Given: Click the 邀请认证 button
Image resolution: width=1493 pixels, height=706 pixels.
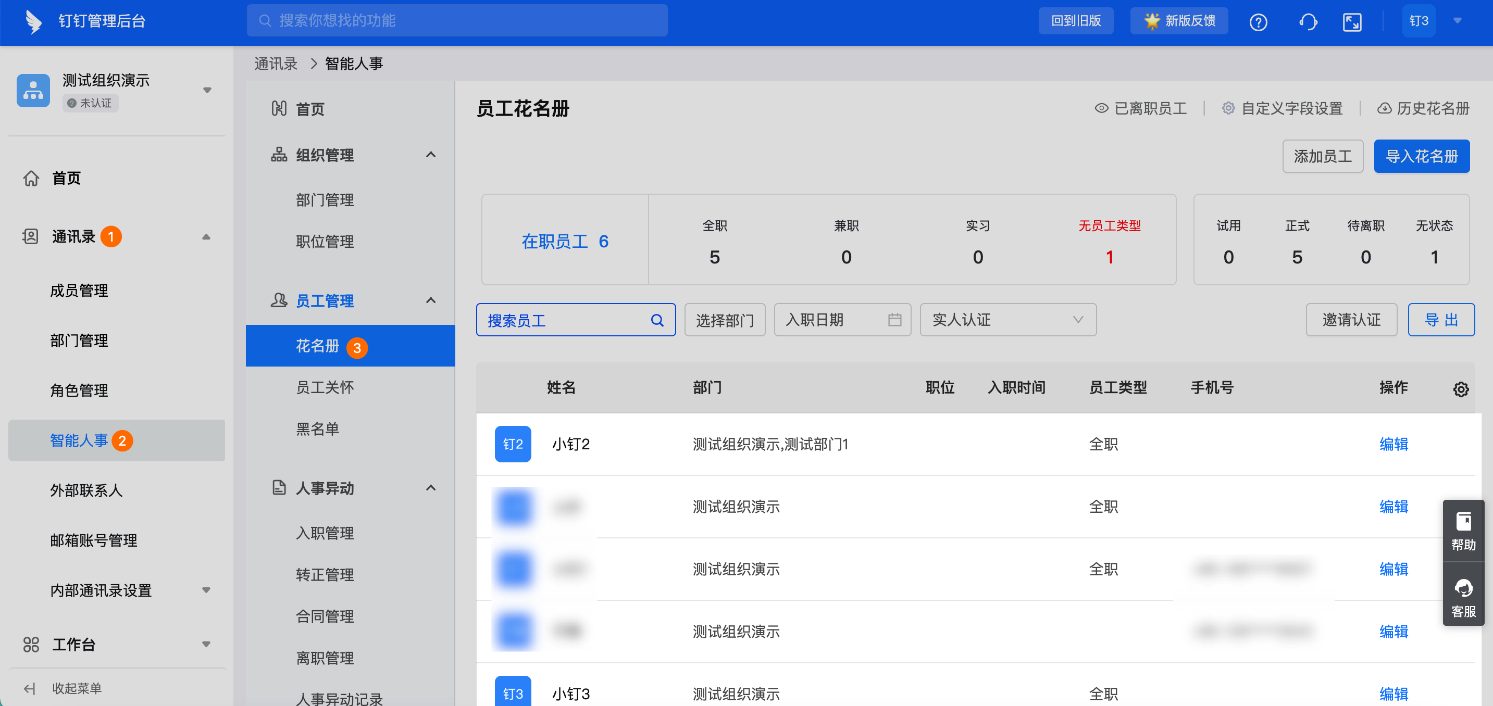Looking at the screenshot, I should [1351, 320].
